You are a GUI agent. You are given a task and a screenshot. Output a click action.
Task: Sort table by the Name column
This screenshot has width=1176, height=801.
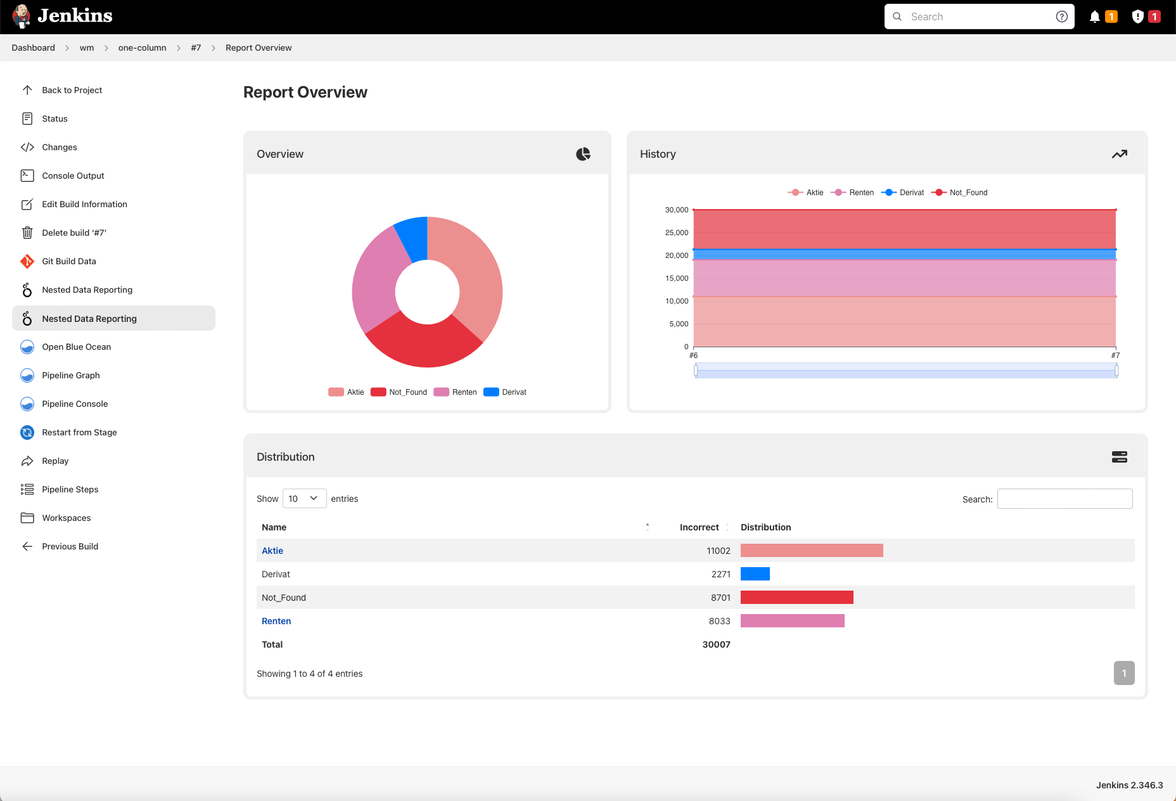274,527
